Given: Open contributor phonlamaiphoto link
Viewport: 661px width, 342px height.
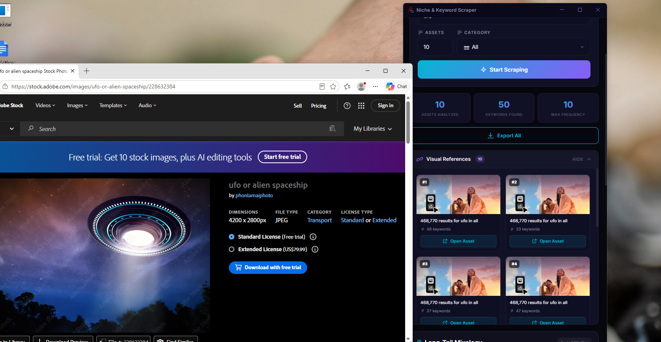Looking at the screenshot, I should point(254,196).
